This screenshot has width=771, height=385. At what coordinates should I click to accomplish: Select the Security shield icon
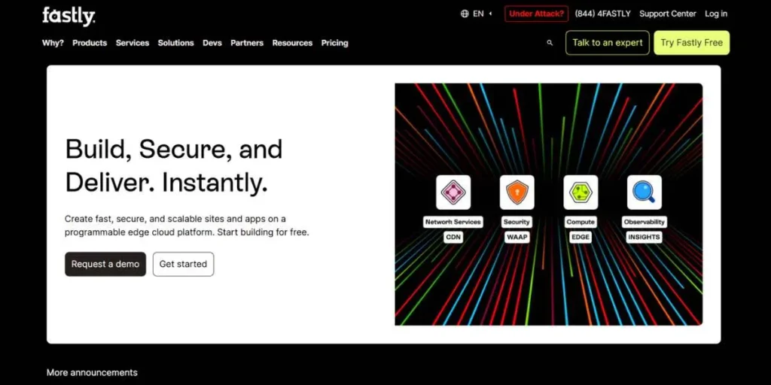click(x=517, y=192)
